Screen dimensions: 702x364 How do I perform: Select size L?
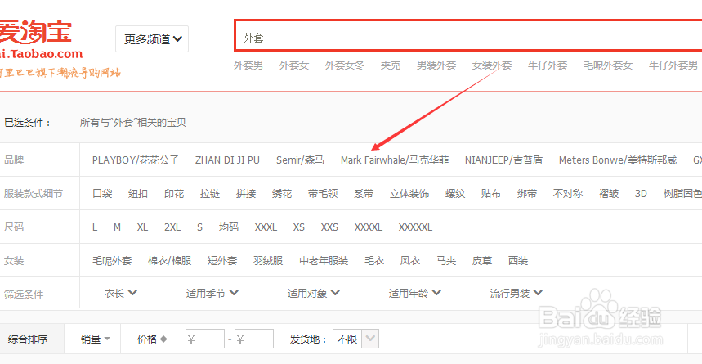(x=95, y=227)
